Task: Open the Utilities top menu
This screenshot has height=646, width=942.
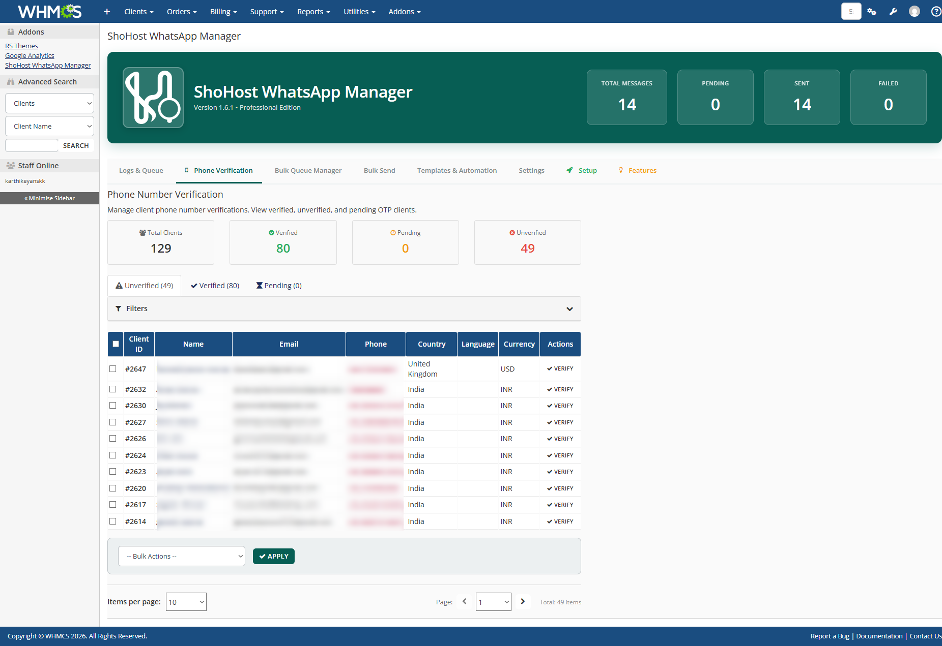Action: coord(359,12)
